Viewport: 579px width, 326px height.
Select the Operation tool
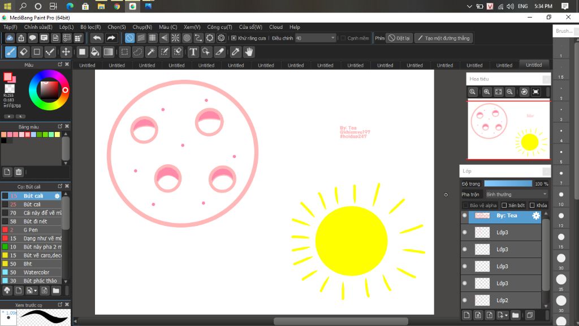pos(206,52)
